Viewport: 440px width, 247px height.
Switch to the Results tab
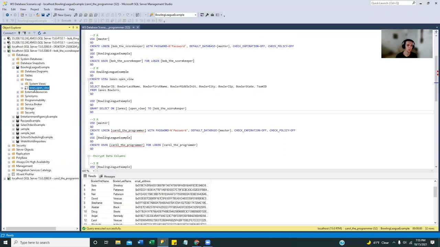tap(90, 176)
